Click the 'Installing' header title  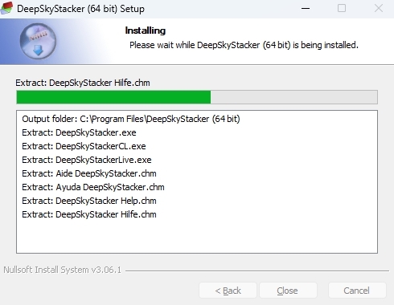pyautogui.click(x=146, y=31)
